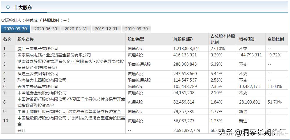This screenshot has height=140, width=290.
Task: Click 不变 in the 厦门三安电子 row
Action: 243,49
